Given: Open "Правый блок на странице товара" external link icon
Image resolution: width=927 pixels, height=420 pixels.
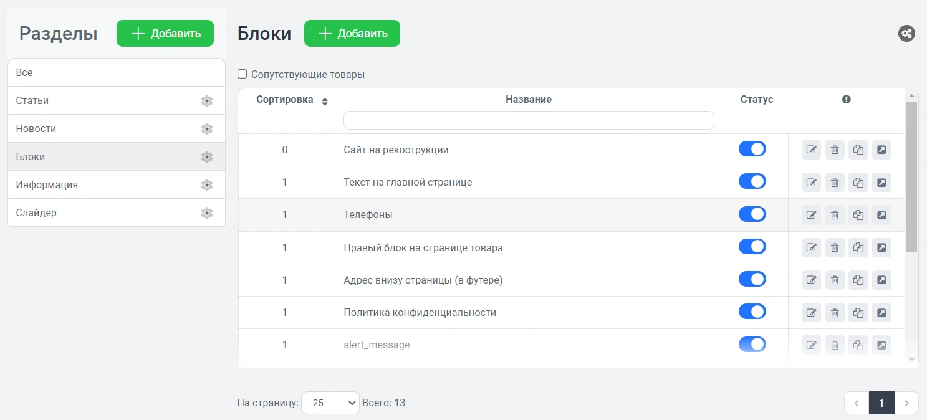Looking at the screenshot, I should pyautogui.click(x=881, y=247).
